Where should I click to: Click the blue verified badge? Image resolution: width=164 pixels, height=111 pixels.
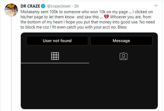coord(43,6)
